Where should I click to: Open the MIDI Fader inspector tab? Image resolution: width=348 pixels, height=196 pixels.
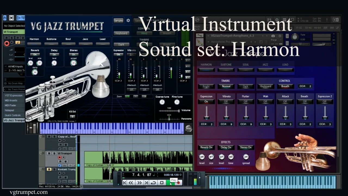(14, 105)
